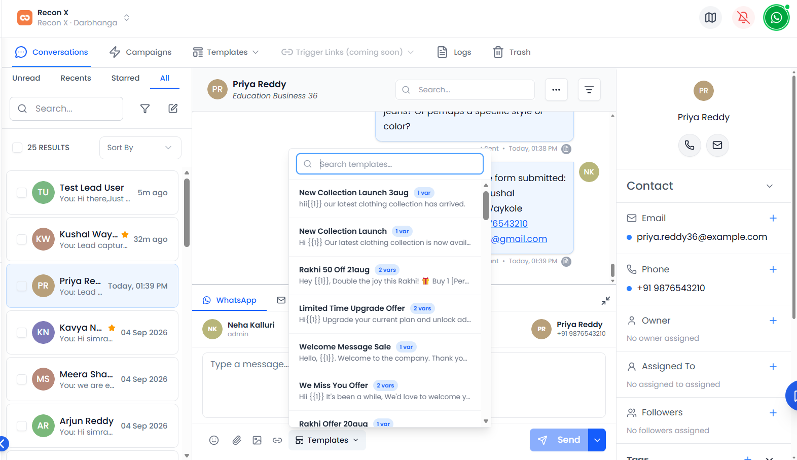The width and height of the screenshot is (797, 460).
Task: Add followers with the plus icon
Action: (773, 413)
